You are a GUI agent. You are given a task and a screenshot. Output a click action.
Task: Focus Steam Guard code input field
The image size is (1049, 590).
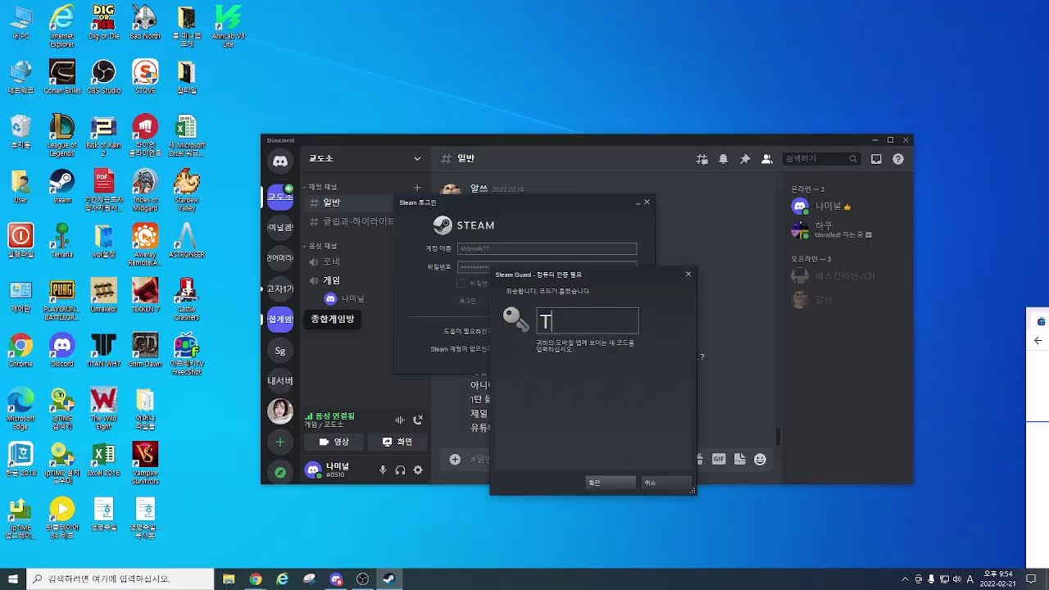click(588, 320)
